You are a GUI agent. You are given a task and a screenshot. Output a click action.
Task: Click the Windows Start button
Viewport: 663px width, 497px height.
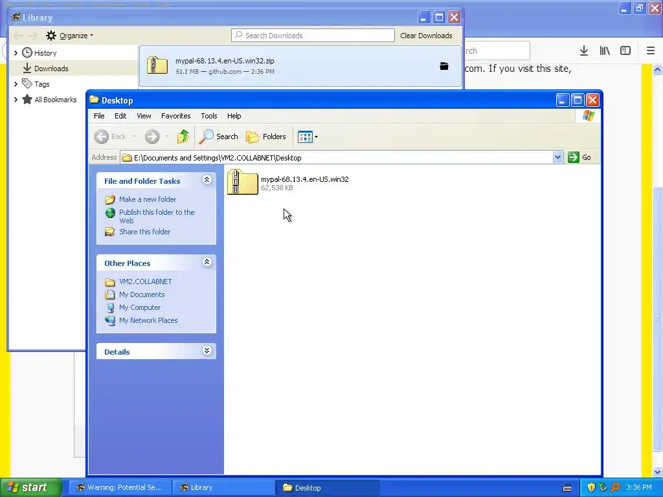point(31,487)
